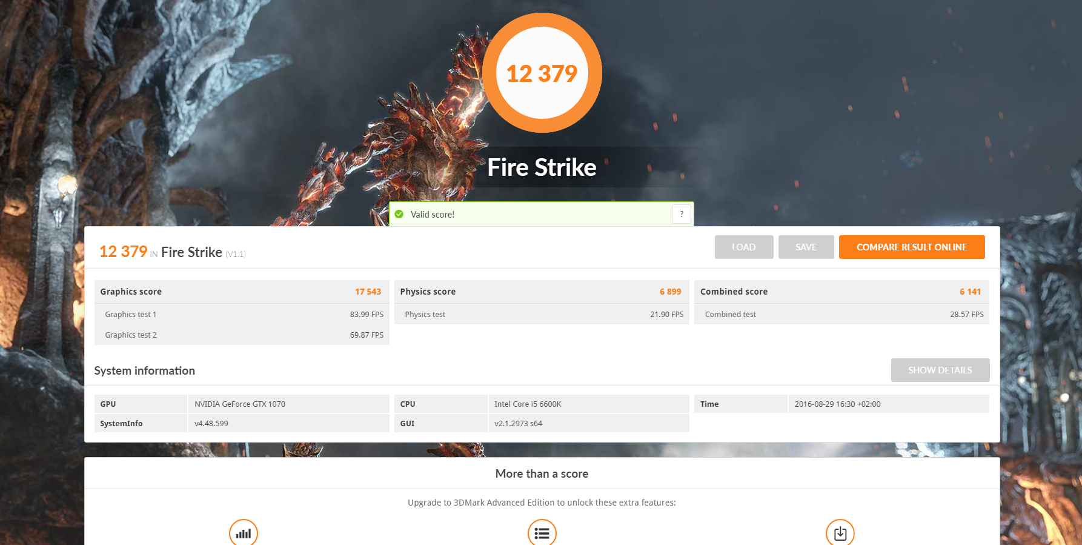
Task: Click the More than a score heading
Action: pos(542,473)
